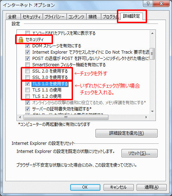
Task: Click the padlock Security category icon
Action: point(21,40)
